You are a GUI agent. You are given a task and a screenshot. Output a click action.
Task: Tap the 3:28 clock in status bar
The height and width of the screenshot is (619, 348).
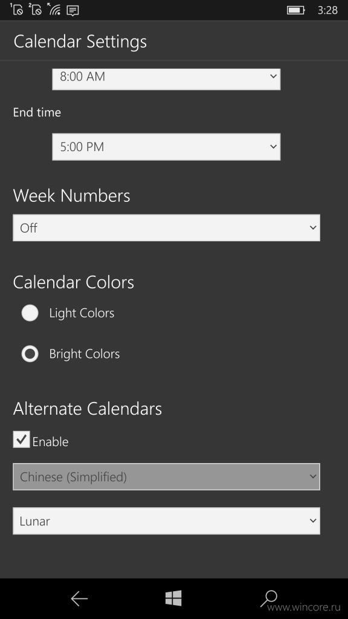(327, 10)
